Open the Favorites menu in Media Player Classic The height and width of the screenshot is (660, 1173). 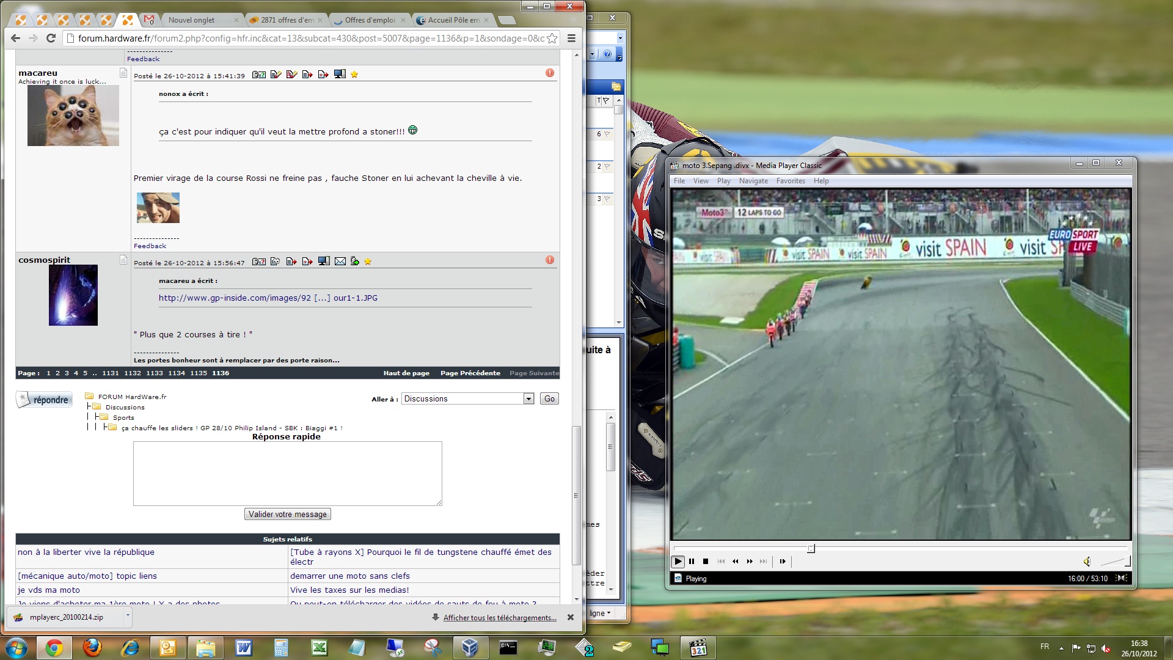pos(791,181)
